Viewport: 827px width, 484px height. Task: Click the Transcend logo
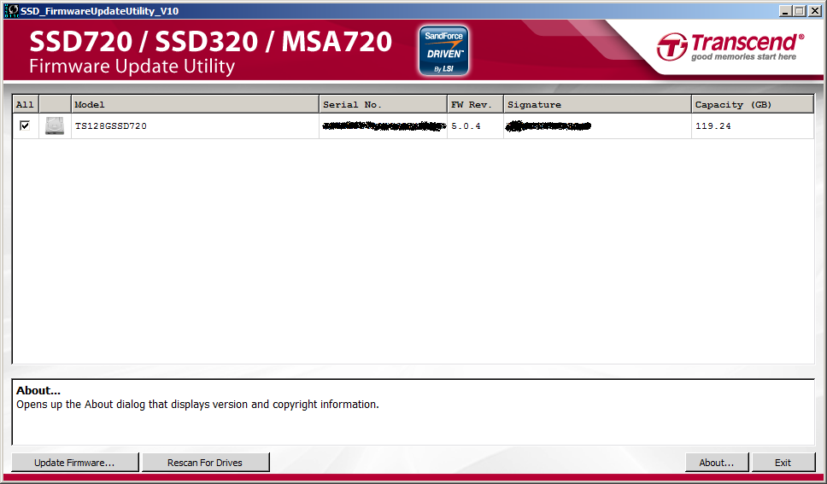tap(730, 47)
